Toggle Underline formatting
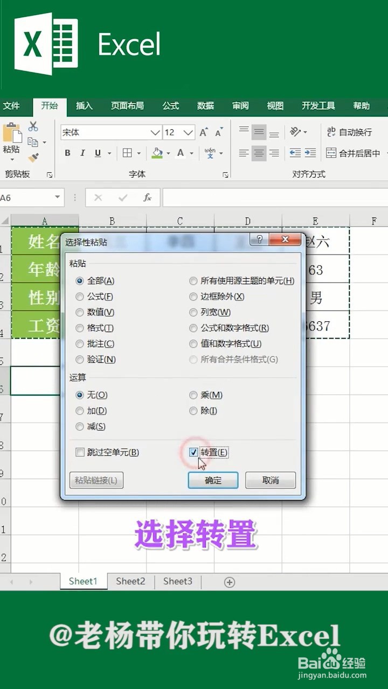Screen dimensions: 388x689 click(x=98, y=153)
